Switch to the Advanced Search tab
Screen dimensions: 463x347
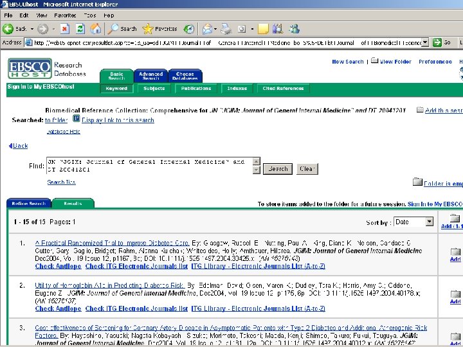tap(151, 76)
